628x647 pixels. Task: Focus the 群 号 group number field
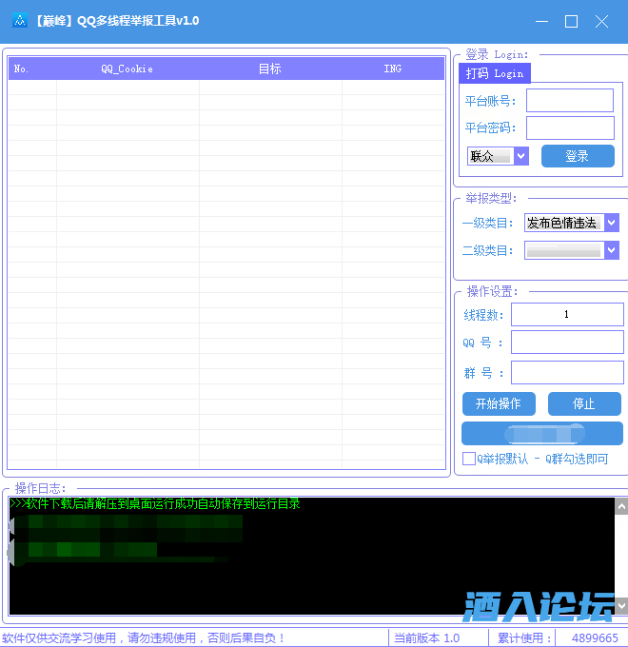tap(567, 372)
